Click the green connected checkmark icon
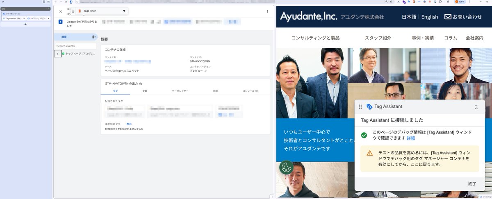This screenshot has height=199, width=492. click(x=364, y=135)
